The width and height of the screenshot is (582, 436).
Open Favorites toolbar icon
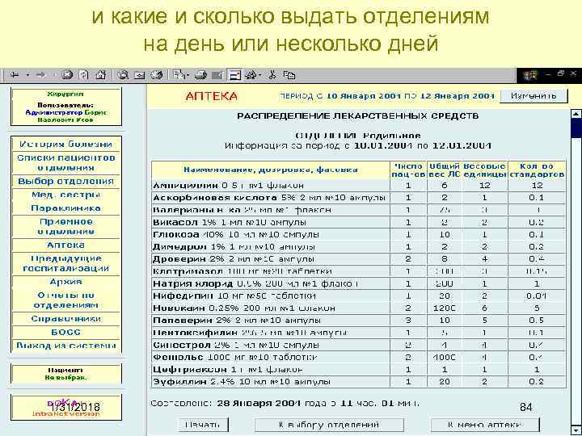point(140,75)
